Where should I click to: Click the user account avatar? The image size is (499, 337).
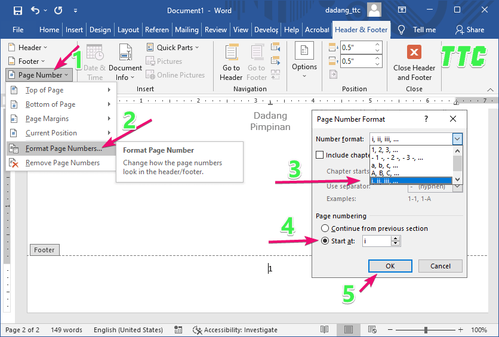[x=374, y=10]
